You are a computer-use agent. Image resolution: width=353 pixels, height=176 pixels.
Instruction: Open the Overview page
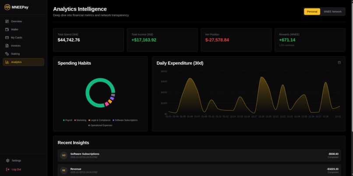pos(23,21)
